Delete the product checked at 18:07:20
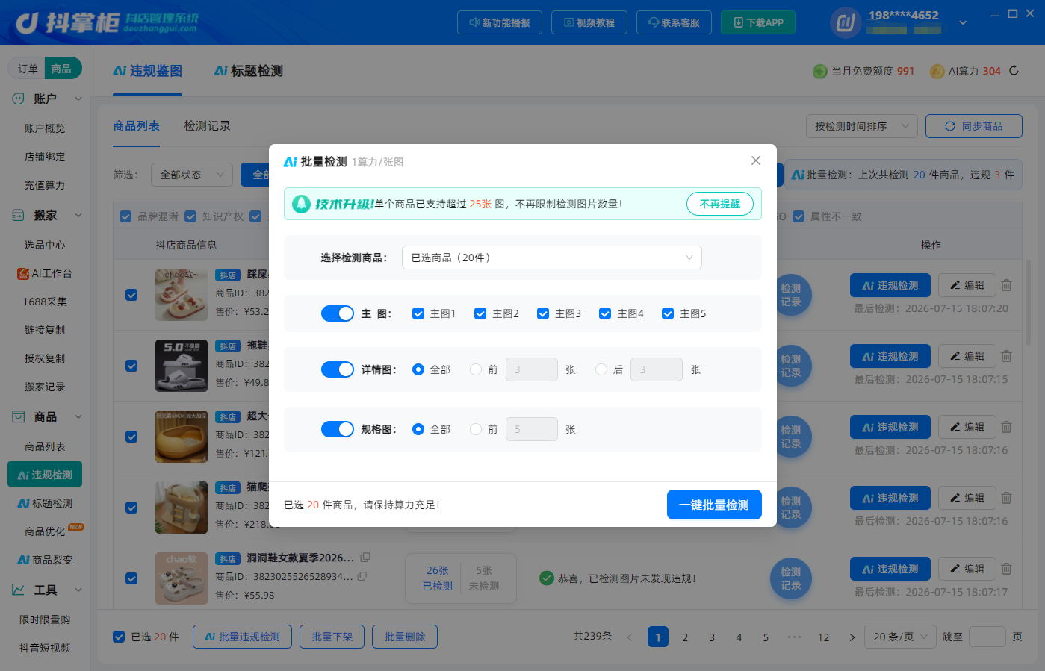 tap(1006, 285)
